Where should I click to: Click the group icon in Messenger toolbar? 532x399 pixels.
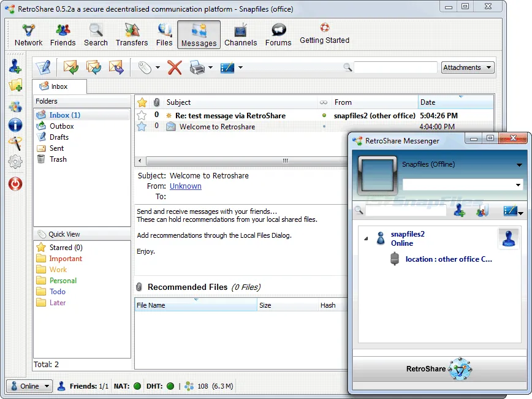[482, 210]
